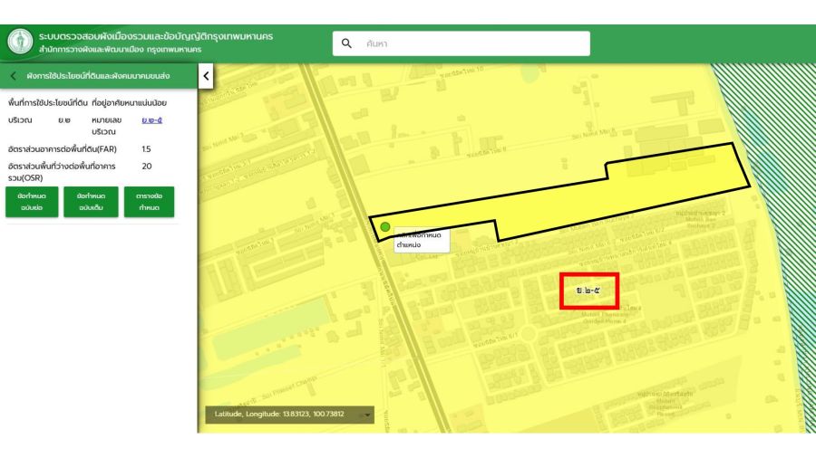The height and width of the screenshot is (458, 816).
Task: Click the Bangkok Metropolitan Administration logo
Action: (20, 43)
